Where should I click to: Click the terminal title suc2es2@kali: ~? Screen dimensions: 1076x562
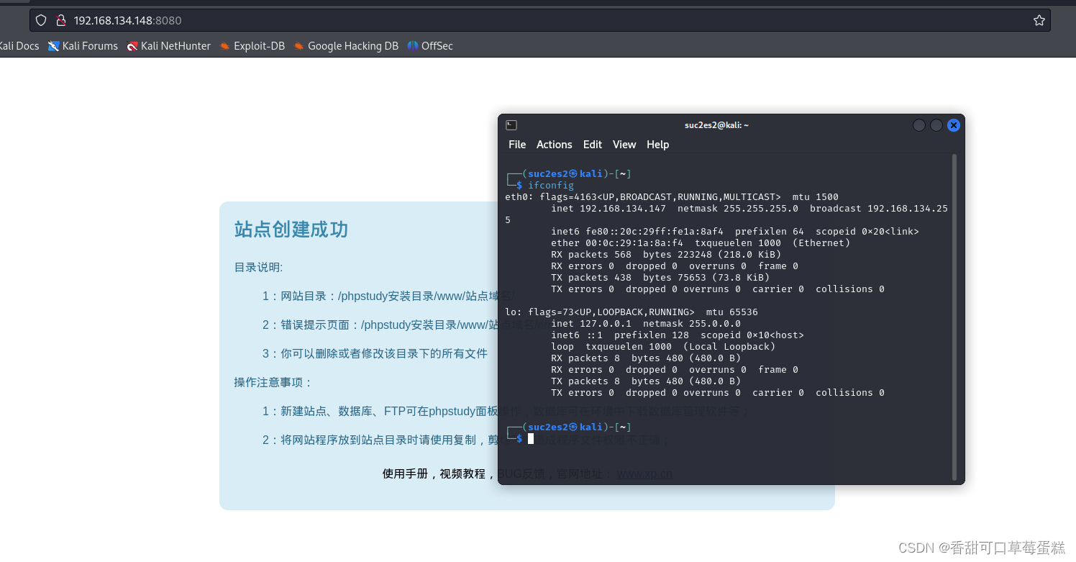(x=716, y=125)
